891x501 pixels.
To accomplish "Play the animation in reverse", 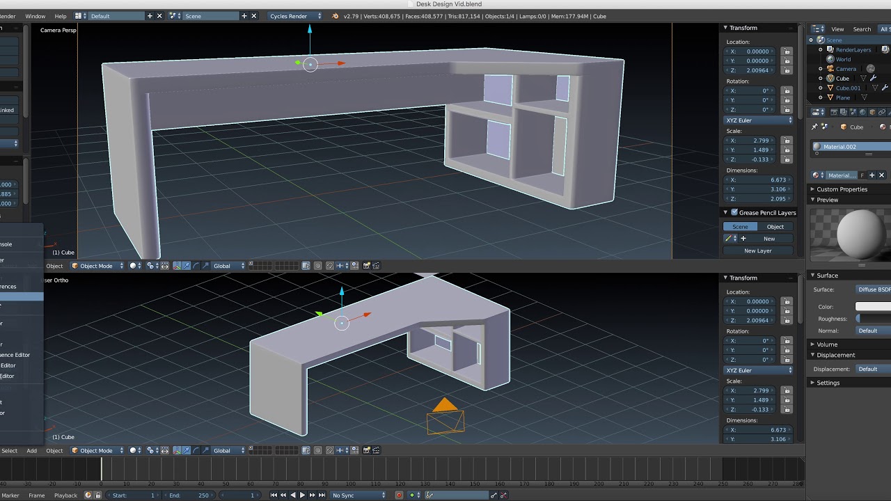I will coord(293,495).
